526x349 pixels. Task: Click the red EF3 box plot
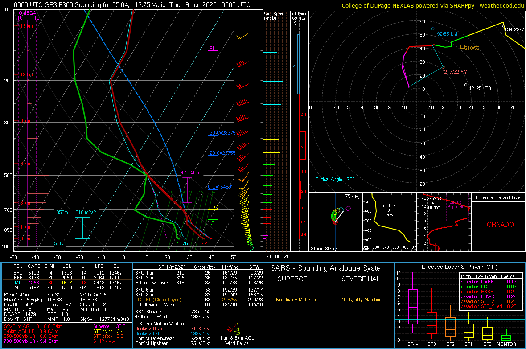(x=431, y=323)
